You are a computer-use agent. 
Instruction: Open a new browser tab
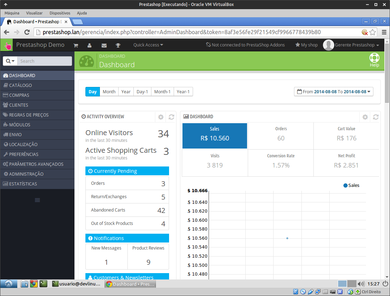[x=77, y=22]
